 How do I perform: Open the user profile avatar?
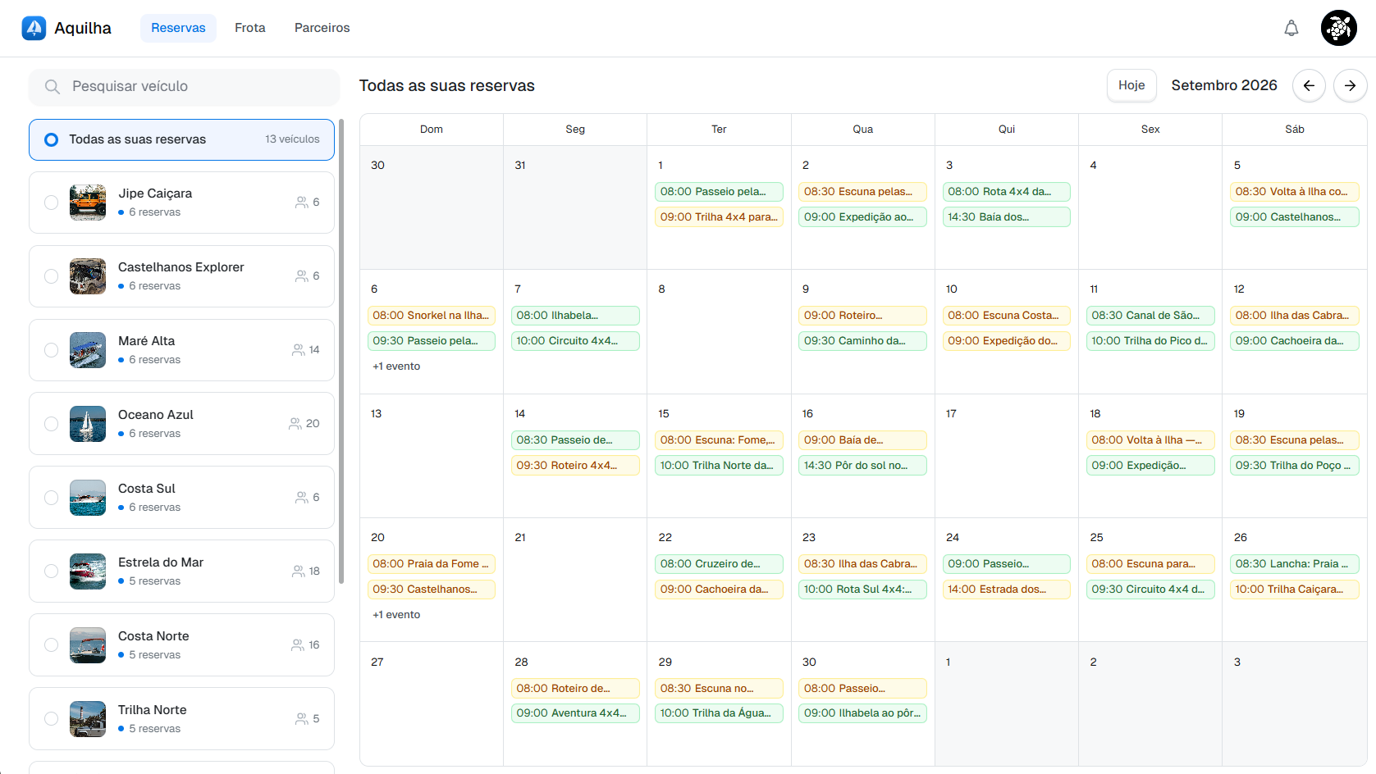pyautogui.click(x=1339, y=28)
